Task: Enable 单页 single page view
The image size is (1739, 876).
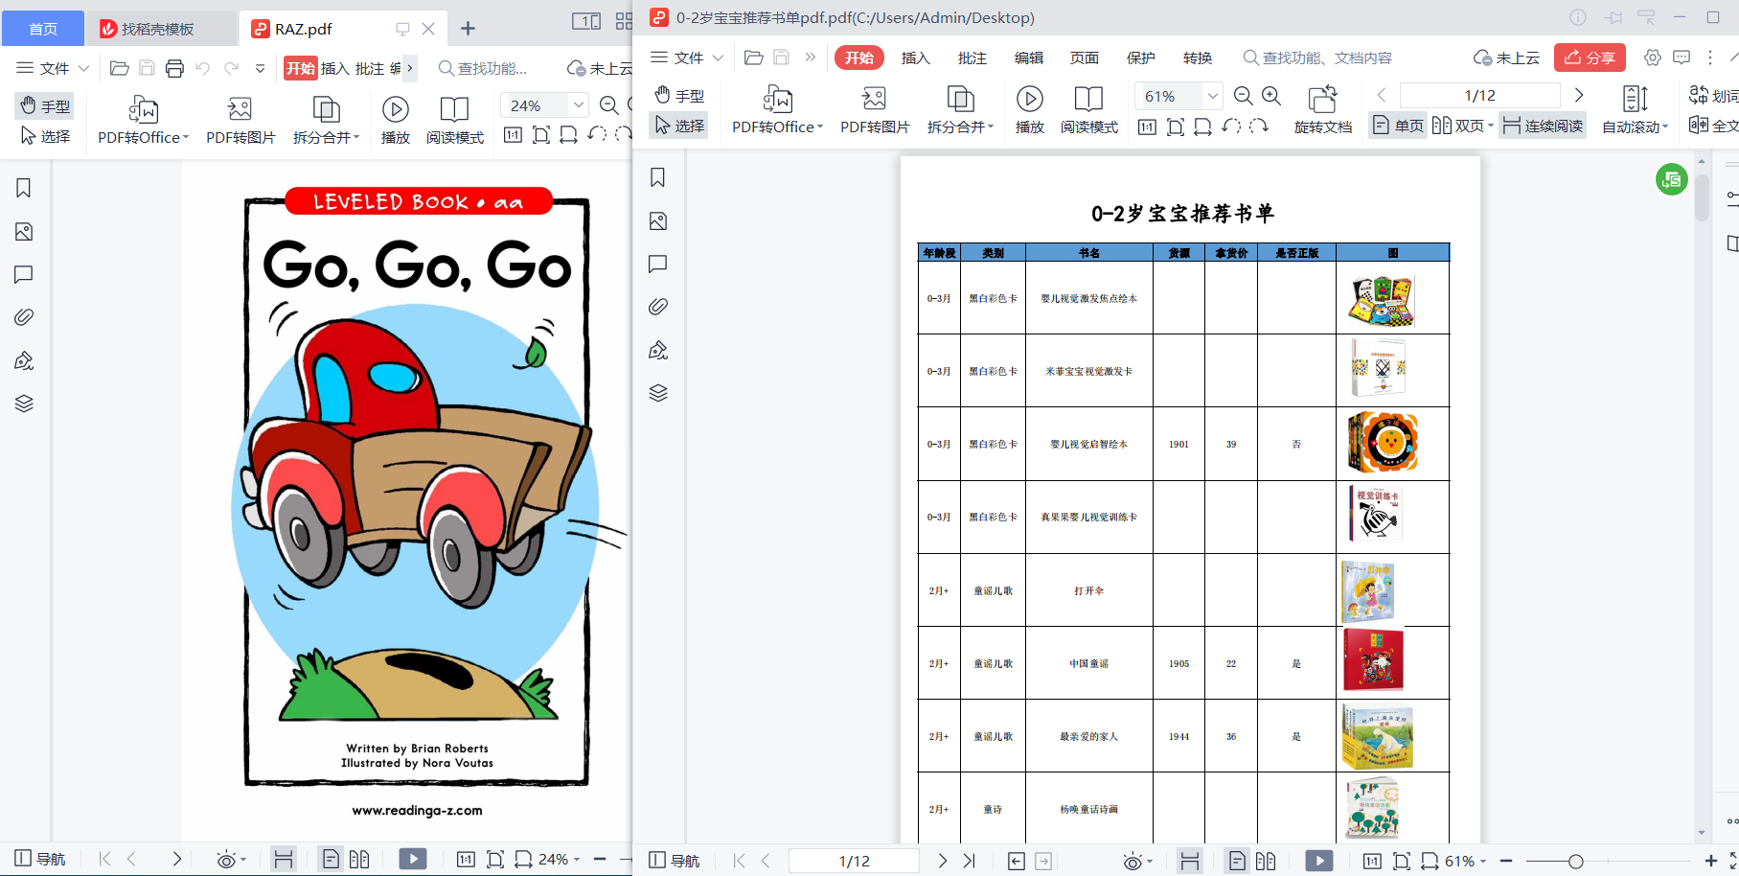Action: click(1396, 125)
